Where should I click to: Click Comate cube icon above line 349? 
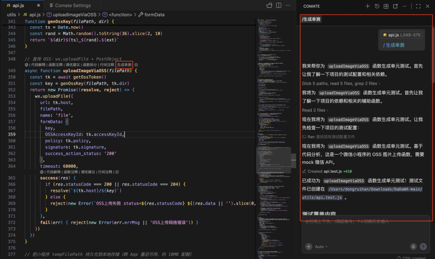click(x=26, y=65)
